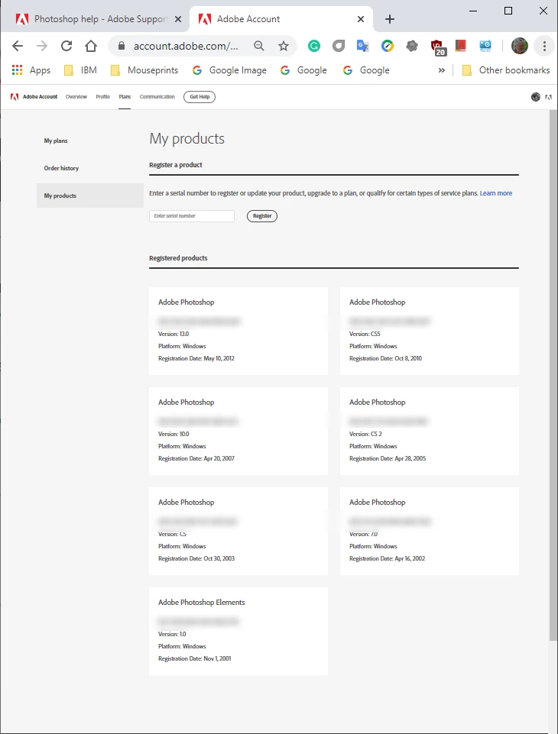Click Registration Date: Oct 30, 2003
This screenshot has width=558, height=734.
pos(196,558)
